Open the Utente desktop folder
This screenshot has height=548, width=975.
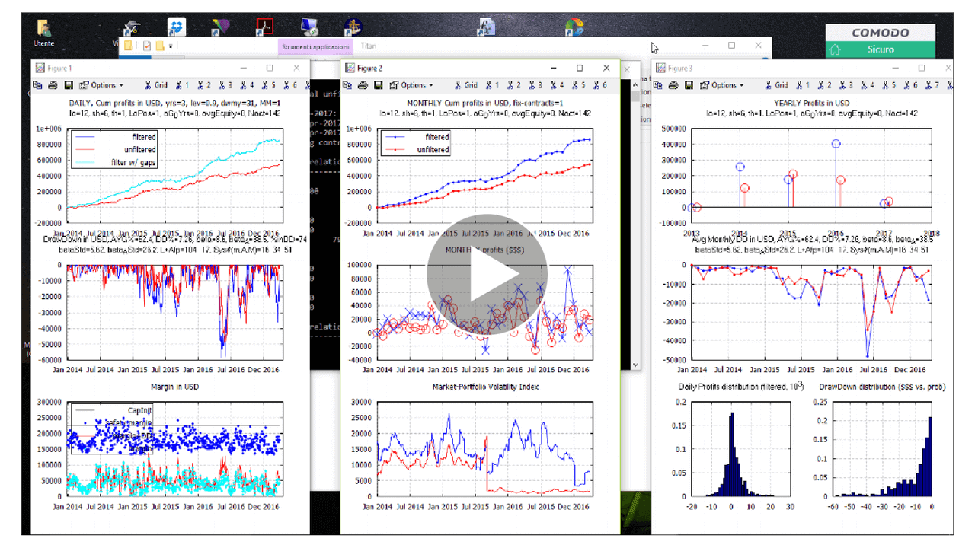coord(44,32)
